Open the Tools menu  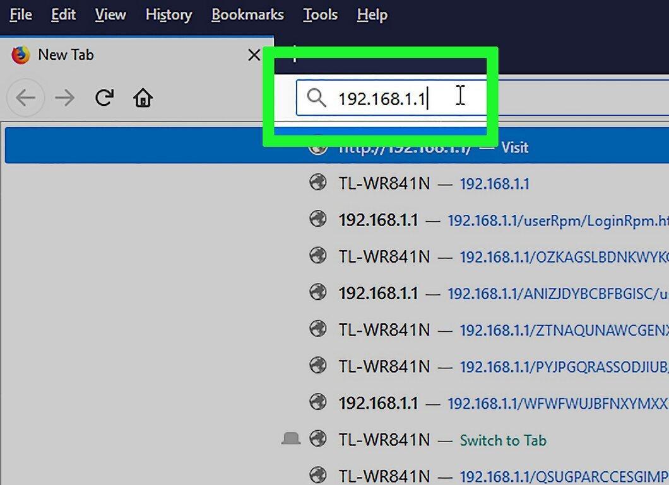click(320, 15)
